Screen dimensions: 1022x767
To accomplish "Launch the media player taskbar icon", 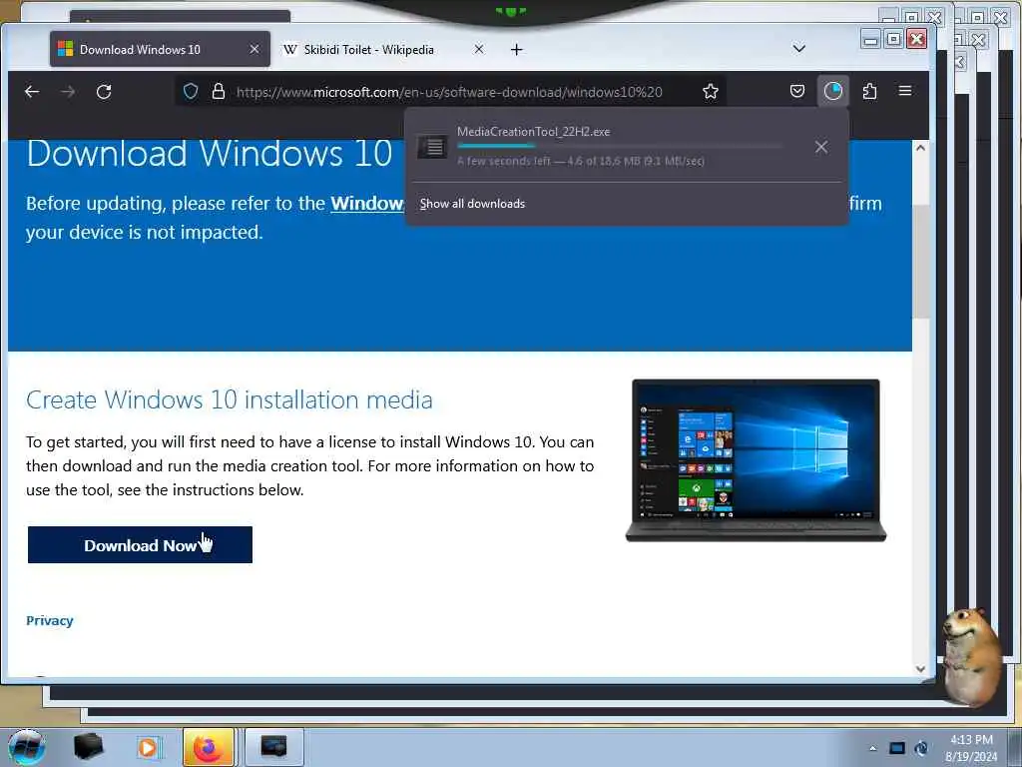I will click(x=148, y=747).
